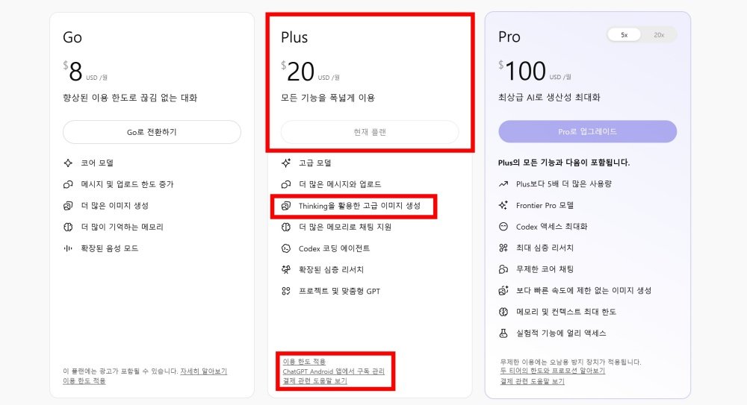Click the Pro plan heading
The width and height of the screenshot is (747, 405).
tap(509, 37)
